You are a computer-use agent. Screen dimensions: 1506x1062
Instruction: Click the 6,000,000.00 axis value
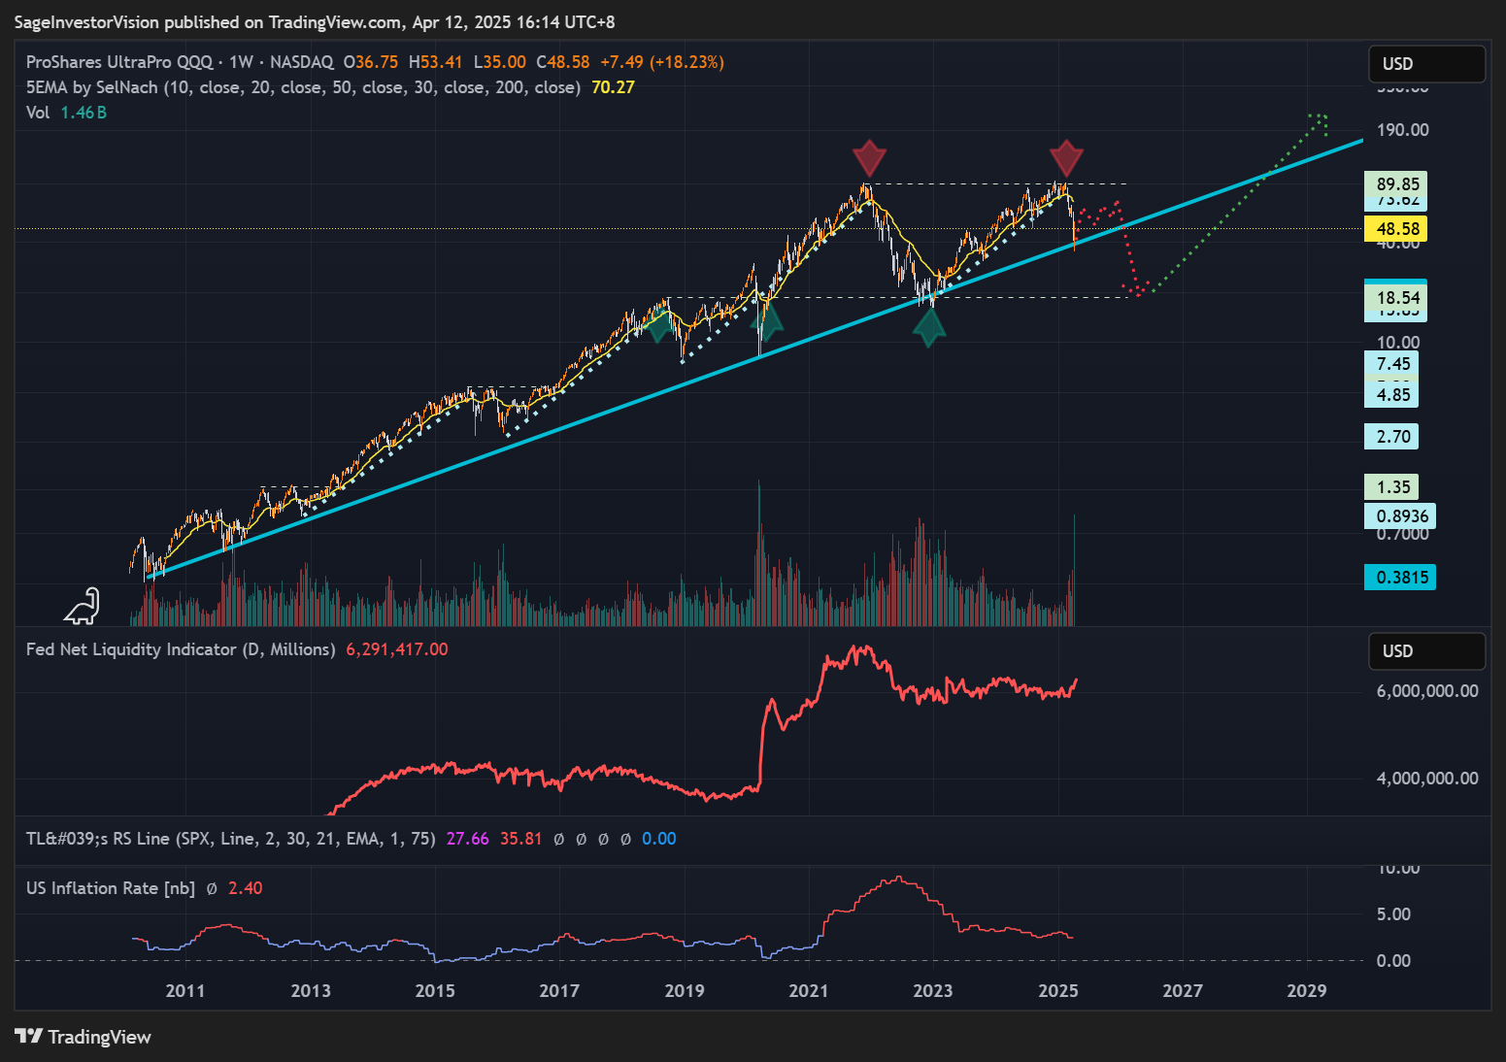(x=1427, y=691)
